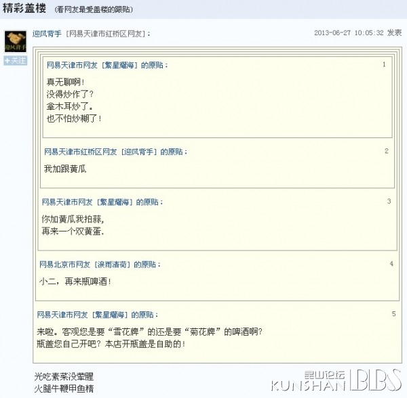The height and width of the screenshot is (398, 407).
Task: Open 繁星耀海 username in floor 5 post
Action: [x=109, y=315]
